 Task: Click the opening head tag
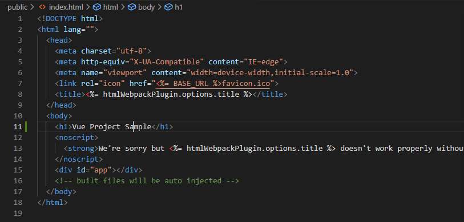coord(59,40)
